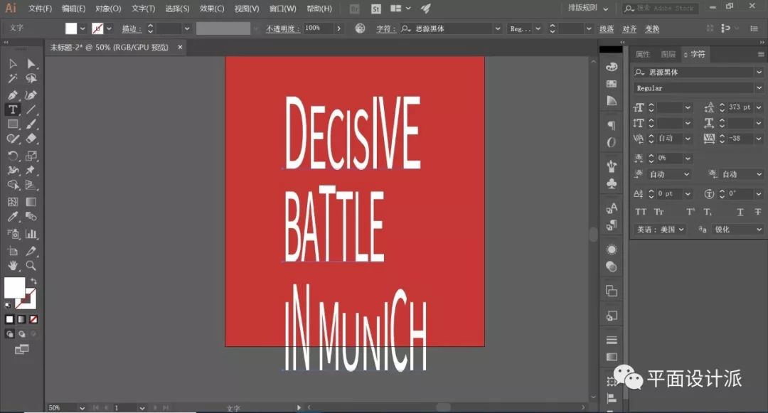
Task: Pick the Magic Wand tool
Action: 13,79
